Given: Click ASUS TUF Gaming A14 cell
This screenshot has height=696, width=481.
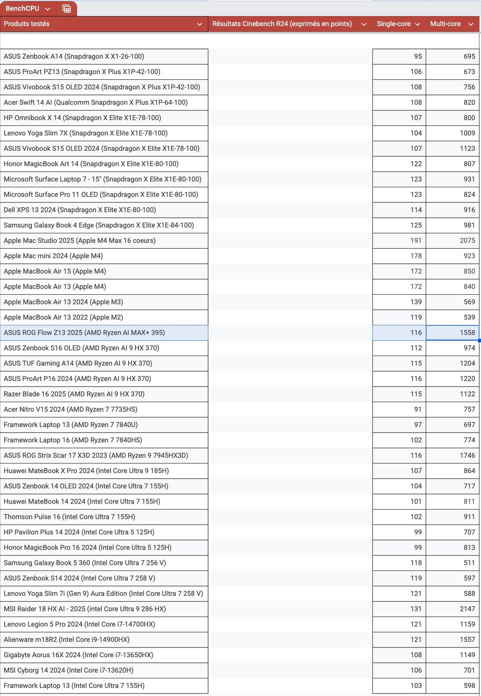Looking at the screenshot, I should point(104,363).
